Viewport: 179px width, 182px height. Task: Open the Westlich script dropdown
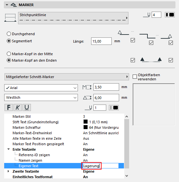41,97
